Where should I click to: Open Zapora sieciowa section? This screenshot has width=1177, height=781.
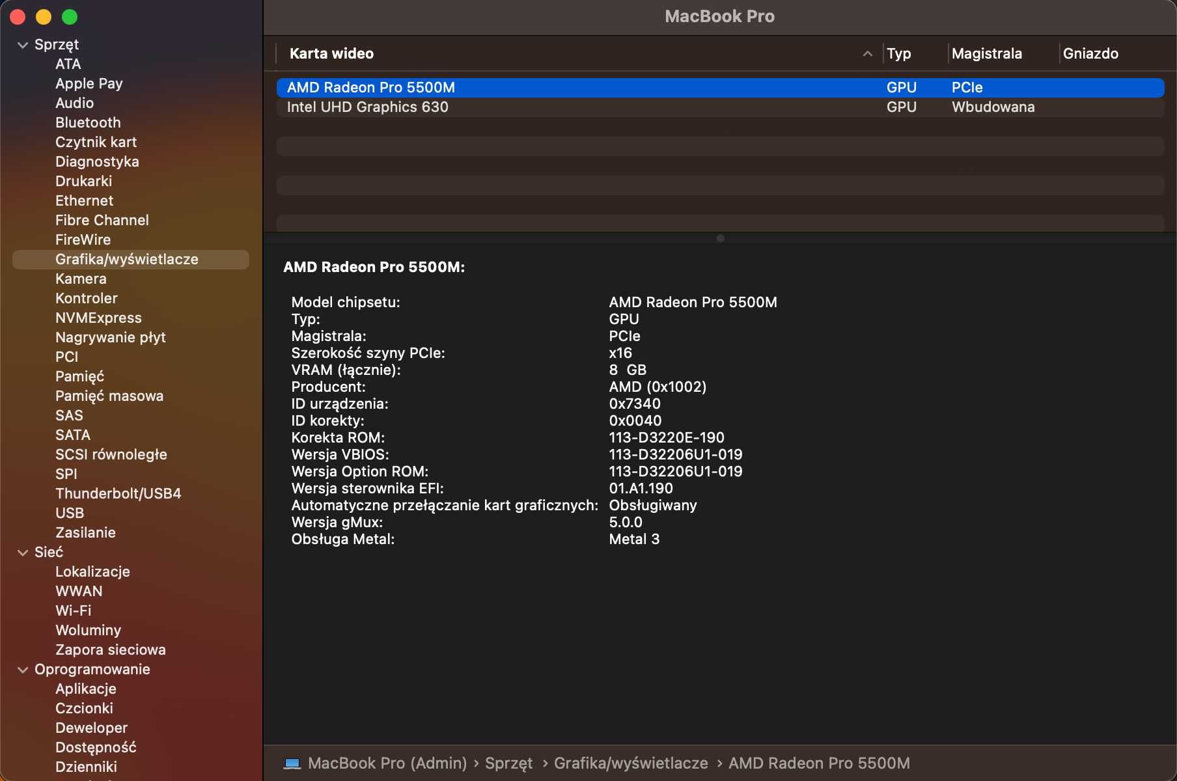coord(111,650)
